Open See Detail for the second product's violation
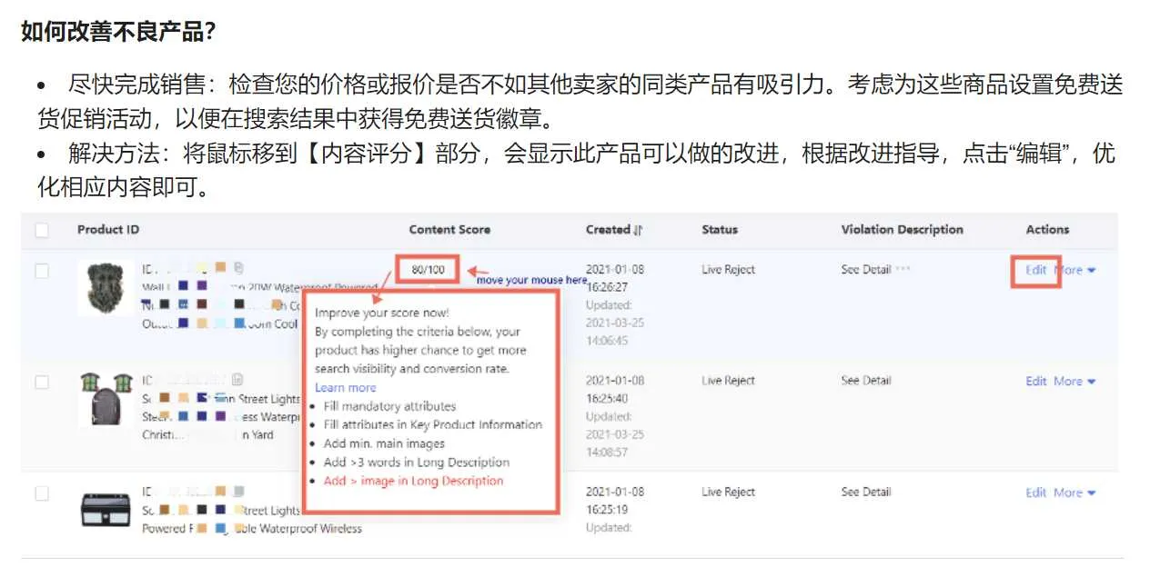The height and width of the screenshot is (587, 1150). click(865, 381)
